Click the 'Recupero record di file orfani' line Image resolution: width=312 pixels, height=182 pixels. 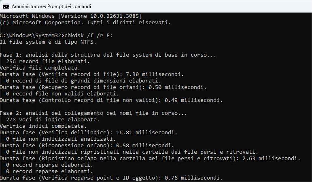click(x=103, y=87)
